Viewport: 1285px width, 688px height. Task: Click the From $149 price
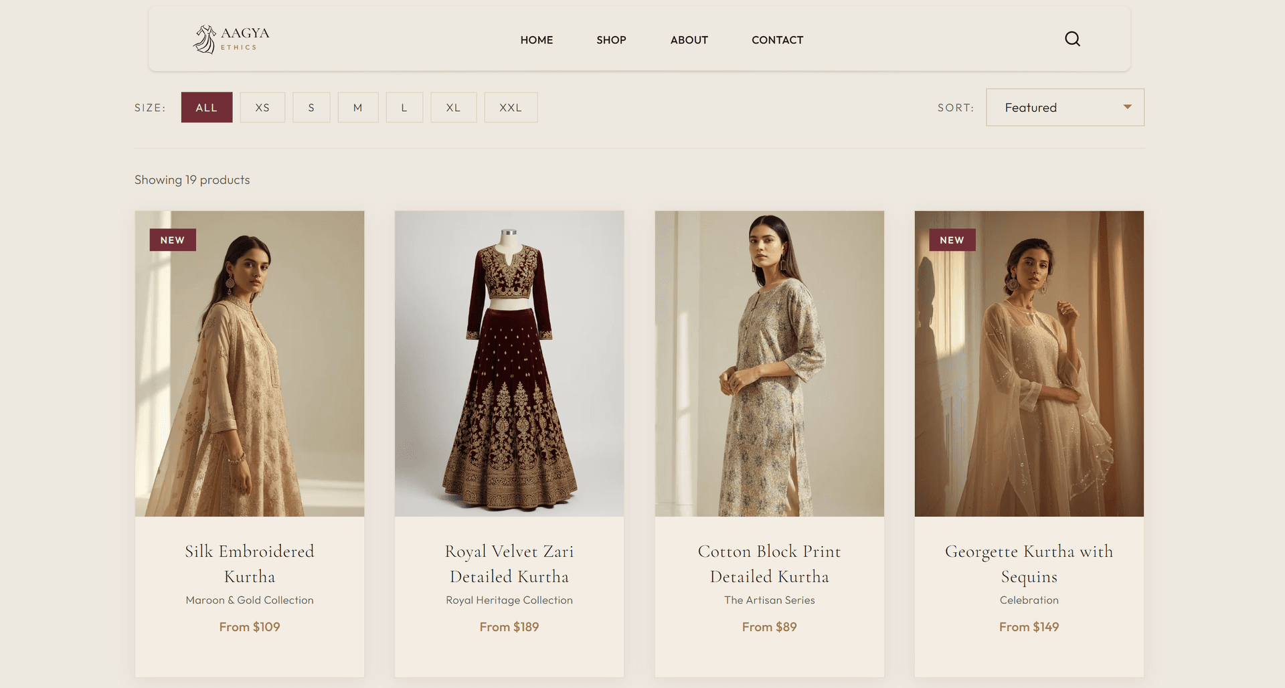(1029, 627)
